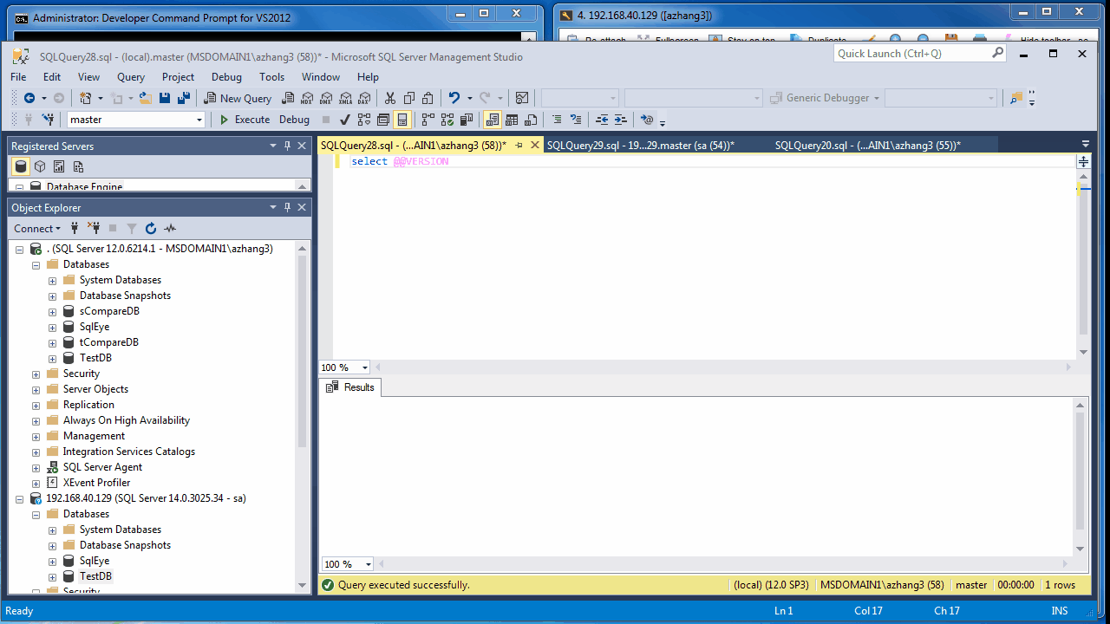Click the Paste clipboard icon
The width and height of the screenshot is (1110, 624).
tap(428, 98)
